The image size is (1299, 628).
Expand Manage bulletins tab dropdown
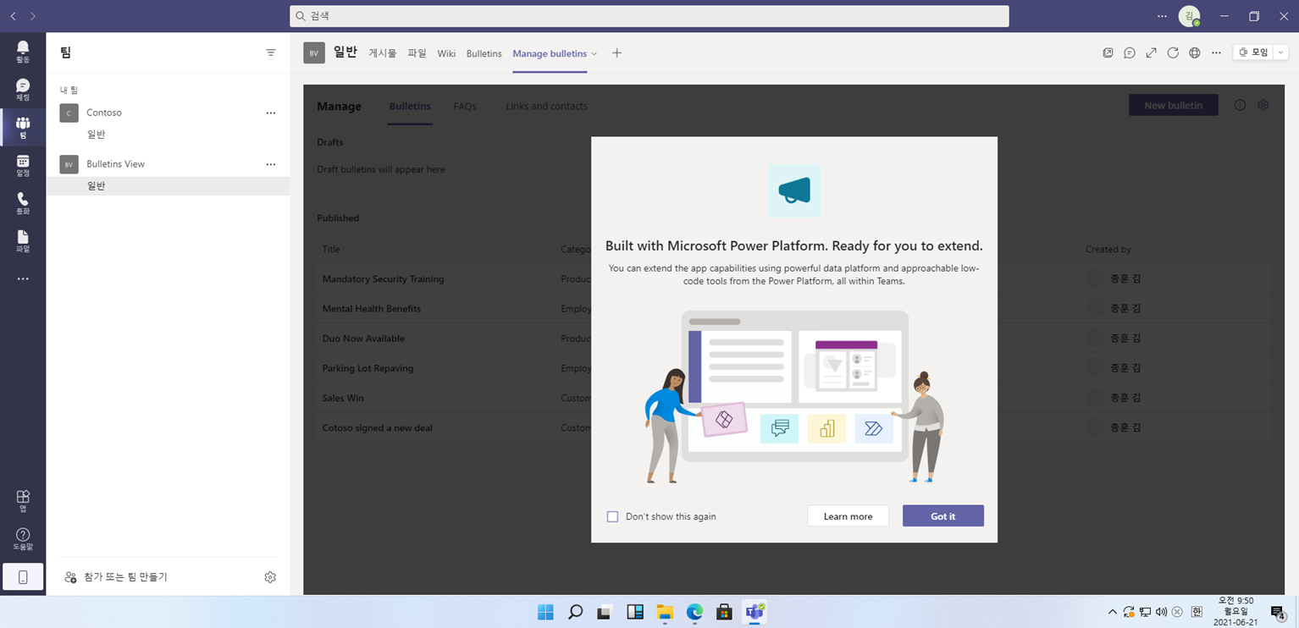594,53
